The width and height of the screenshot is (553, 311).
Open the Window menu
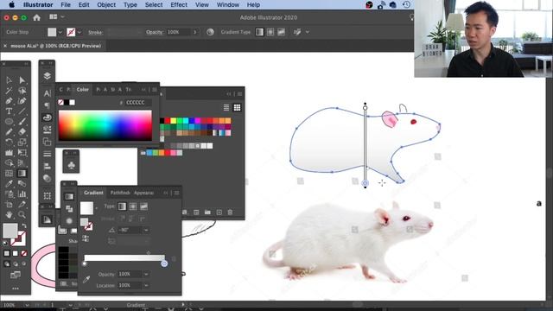pyautogui.click(x=228, y=4)
